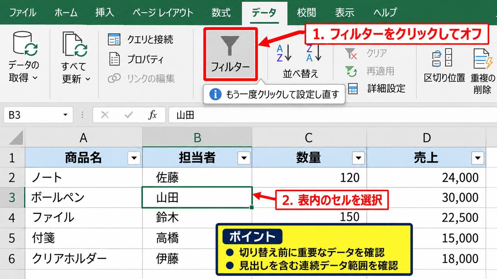Click the 並べ替え sort button label
Viewport: 497px width, 279px height.
pyautogui.click(x=301, y=73)
